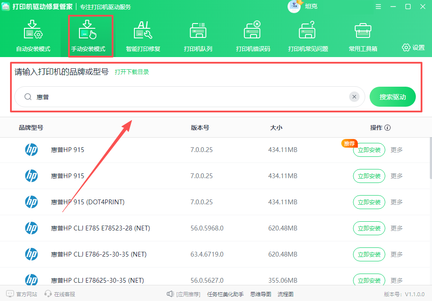Click HP logo of E786-25-30-35 row

[x=31, y=254]
